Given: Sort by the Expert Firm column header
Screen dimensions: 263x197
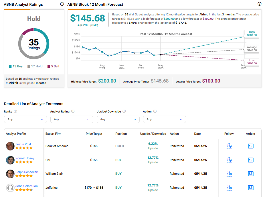Looking at the screenshot, I should click(53, 134).
